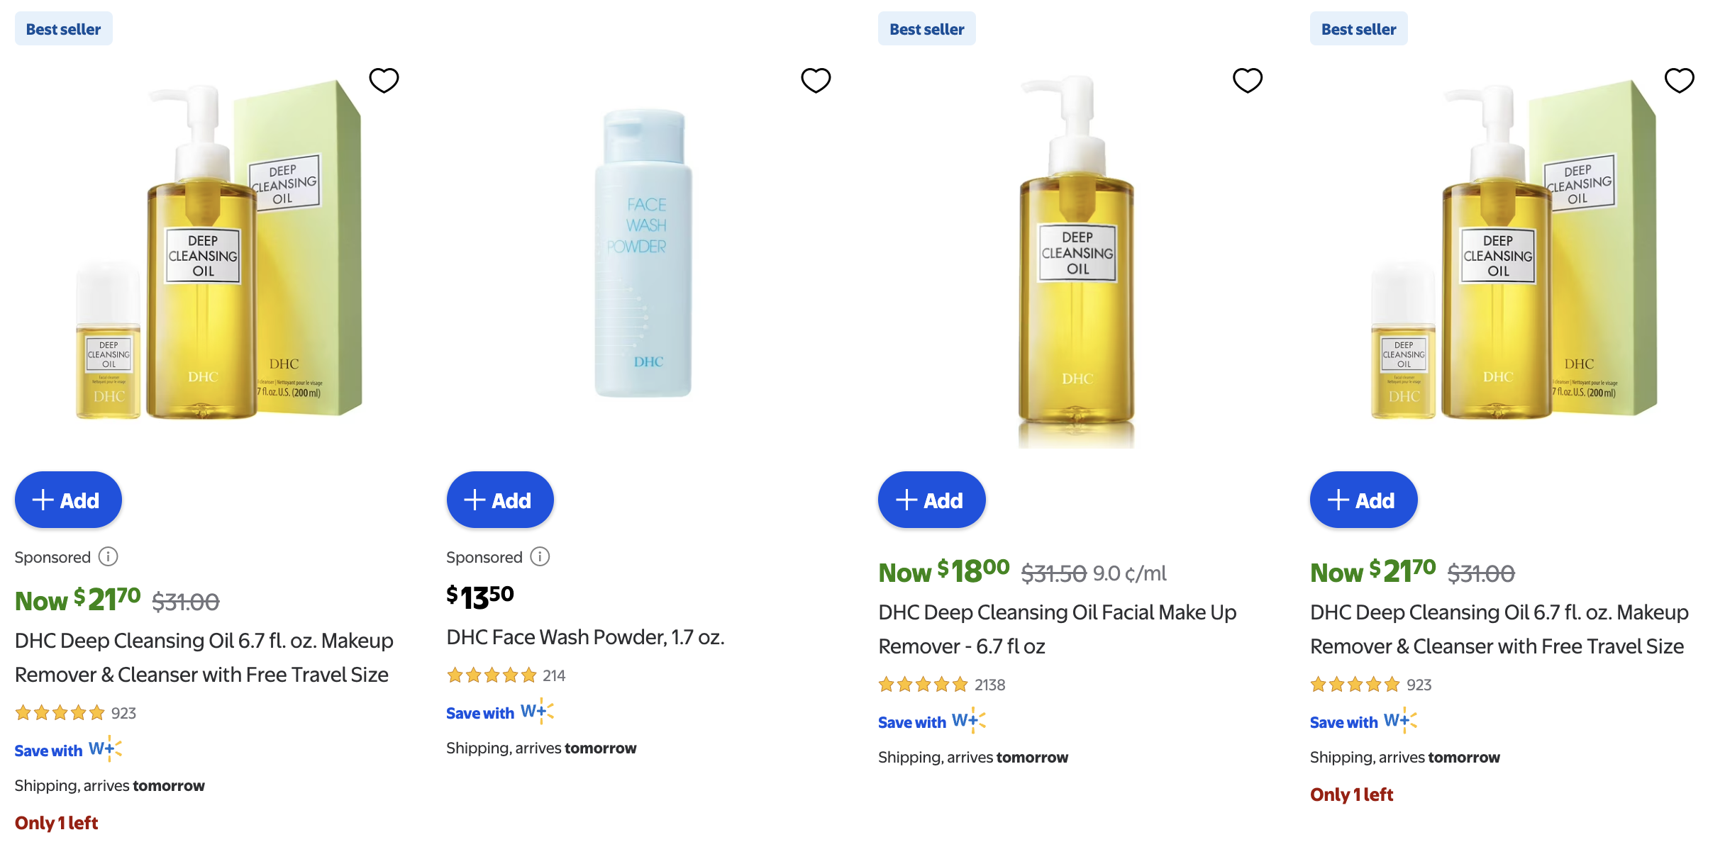
Task: Favorite the first sponsored Deep Cleansing Oil
Action: tap(384, 80)
